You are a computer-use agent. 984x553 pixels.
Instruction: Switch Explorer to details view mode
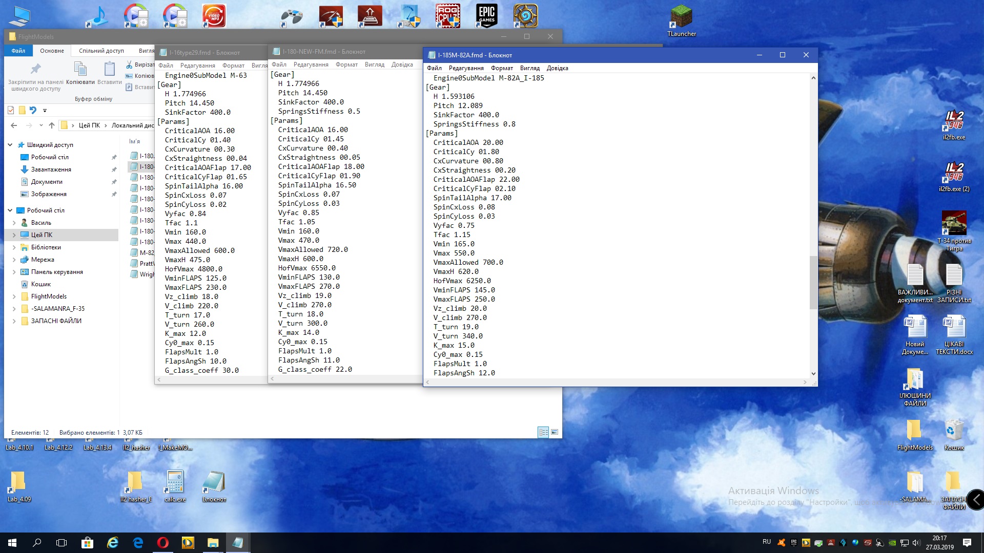(x=543, y=432)
